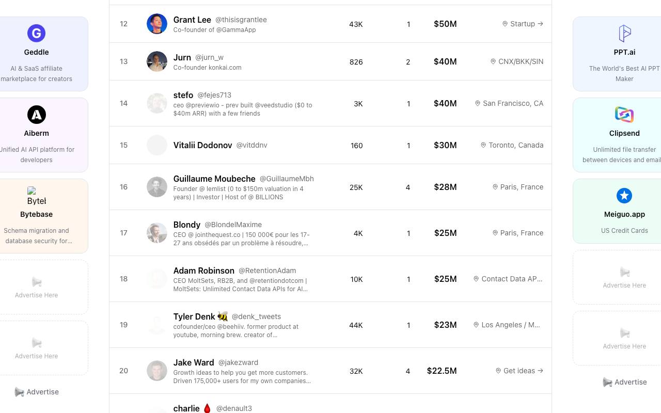Open the Meiguo.app star icon
The image size is (661, 413).
(624, 196)
